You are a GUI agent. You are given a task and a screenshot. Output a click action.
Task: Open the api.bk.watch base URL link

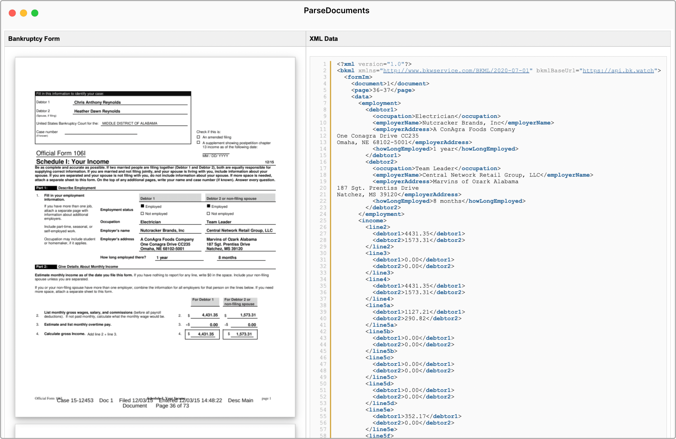pyautogui.click(x=618, y=71)
